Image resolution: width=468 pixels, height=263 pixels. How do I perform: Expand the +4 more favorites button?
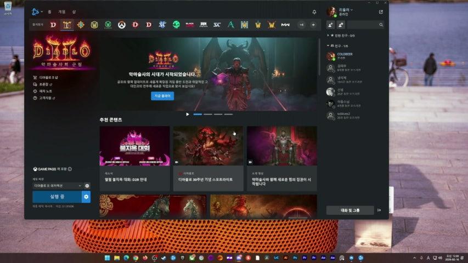point(302,25)
